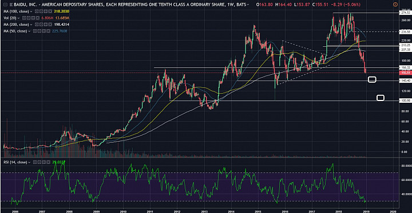This screenshot has width=412, height=213.
Task: Open settings for the MA (100, close) indicator
Action: coord(41,11)
